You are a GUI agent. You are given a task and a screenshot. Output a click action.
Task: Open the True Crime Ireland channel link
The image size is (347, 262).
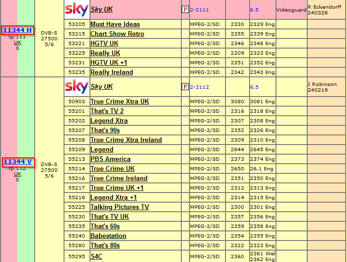click(x=119, y=179)
